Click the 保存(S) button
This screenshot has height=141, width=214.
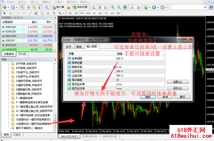pyautogui.click(x=178, y=88)
